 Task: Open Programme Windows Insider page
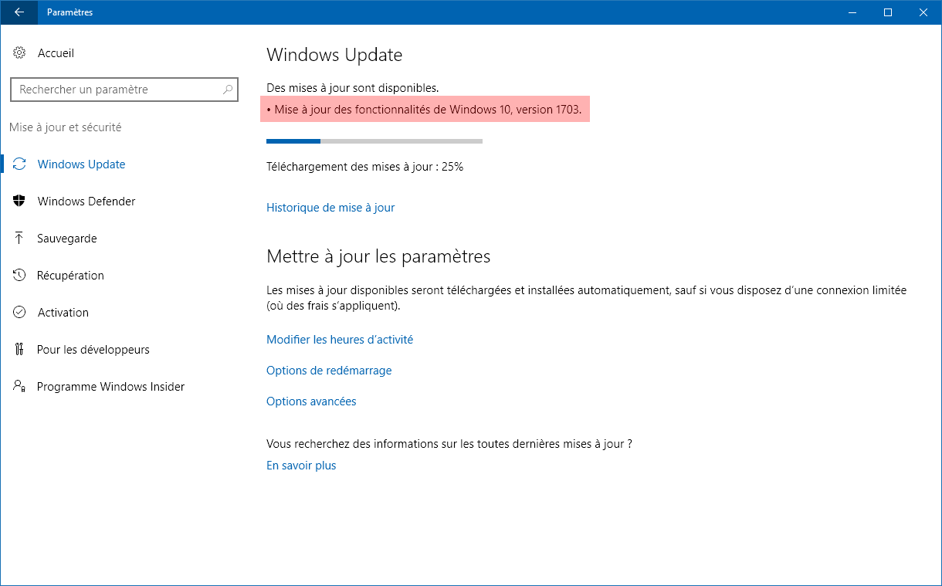pos(110,387)
